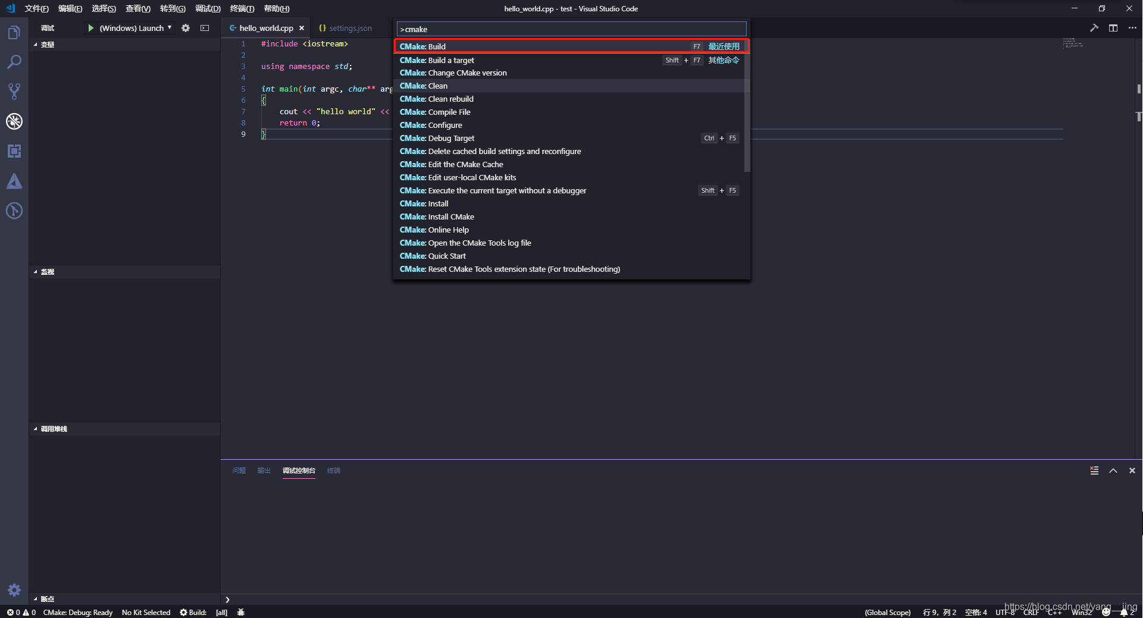This screenshot has width=1143, height=618.
Task: Start debugging with the green play button
Action: tap(91, 28)
